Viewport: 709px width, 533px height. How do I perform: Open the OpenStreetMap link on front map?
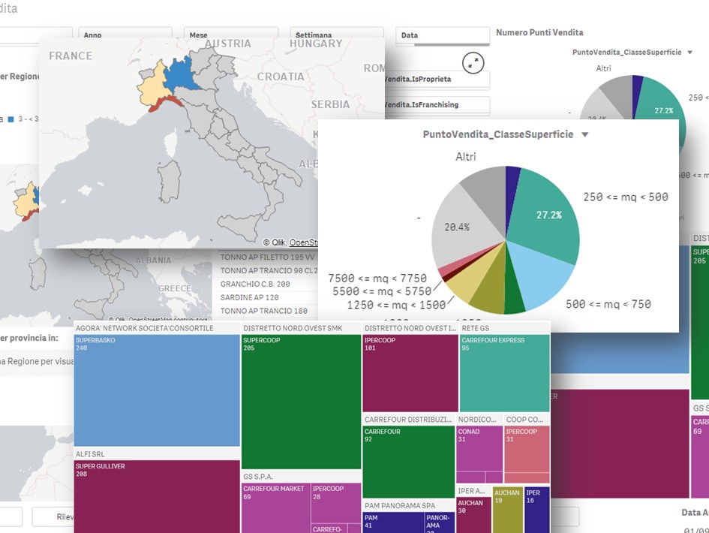coord(303,242)
